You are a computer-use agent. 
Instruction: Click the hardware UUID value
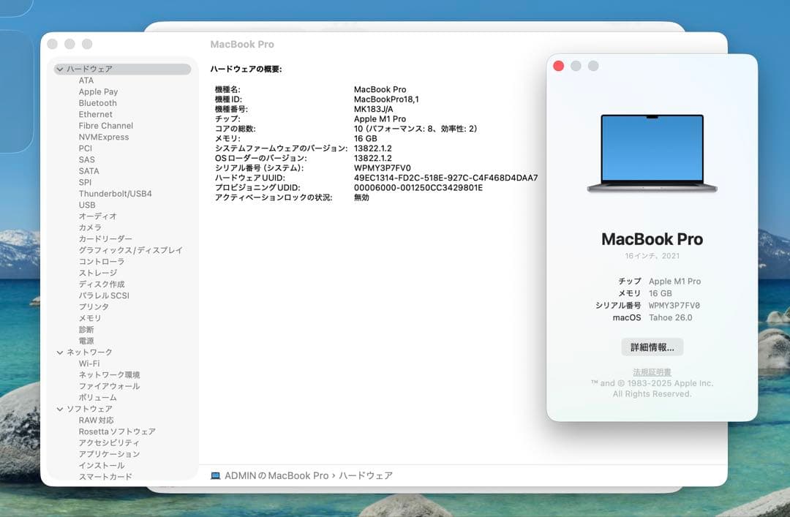446,178
